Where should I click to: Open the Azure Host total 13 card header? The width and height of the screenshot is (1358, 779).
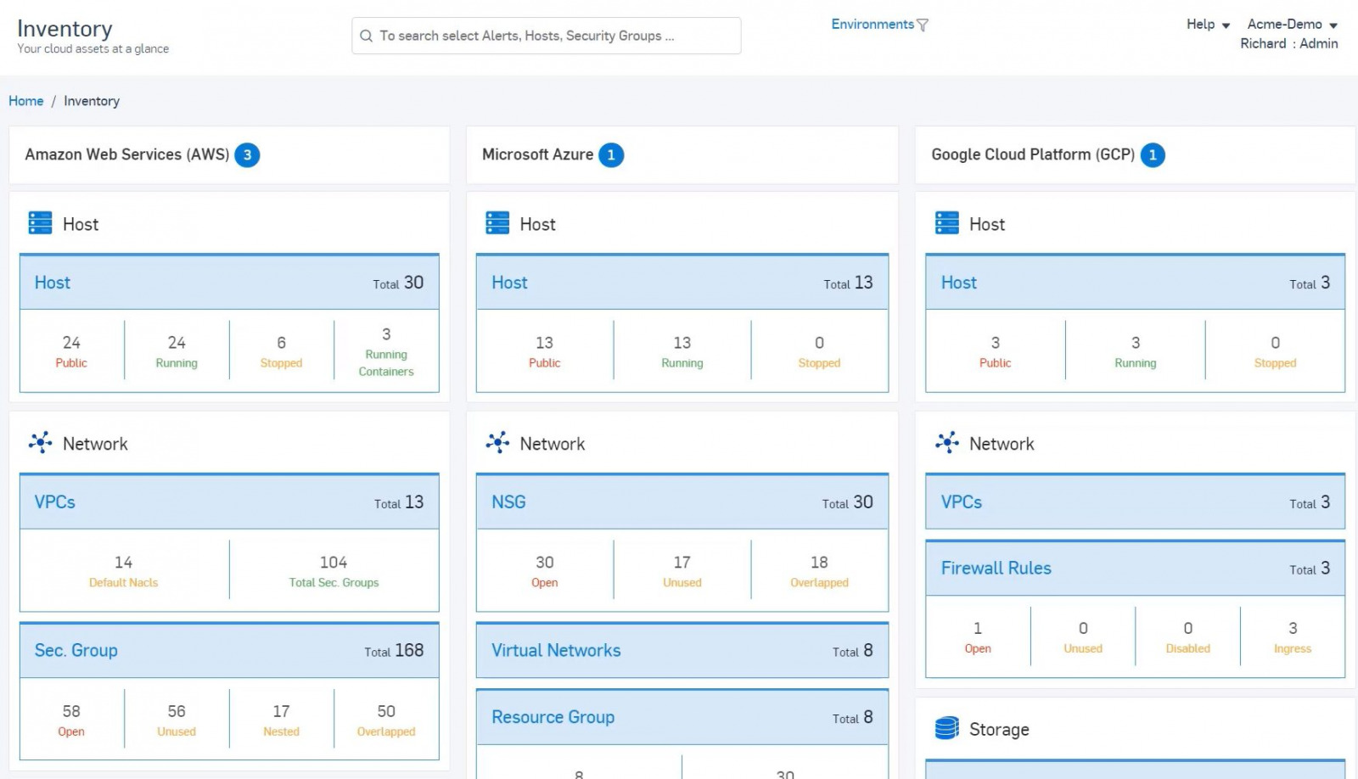click(682, 283)
